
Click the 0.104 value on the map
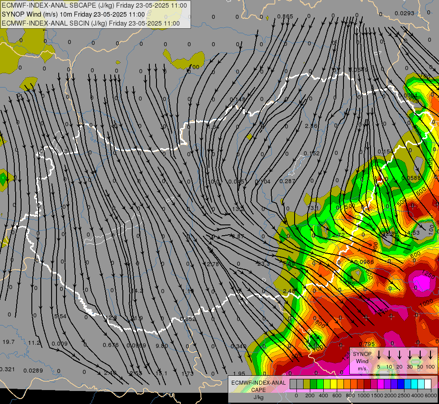click(263, 182)
